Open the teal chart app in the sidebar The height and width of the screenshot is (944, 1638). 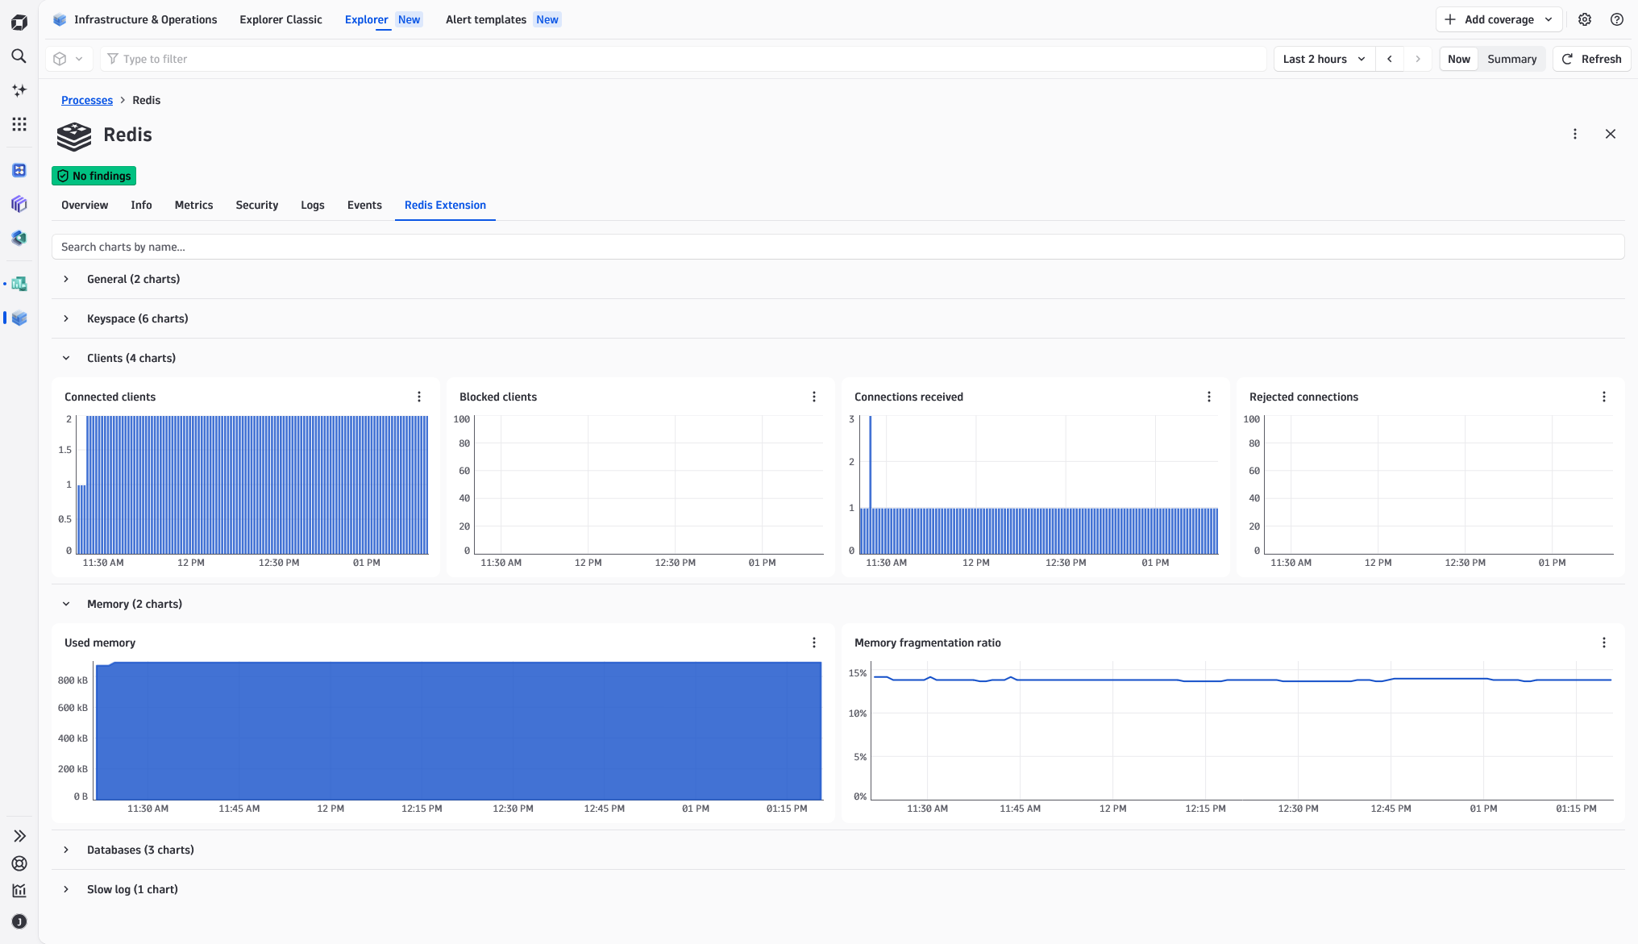click(19, 284)
